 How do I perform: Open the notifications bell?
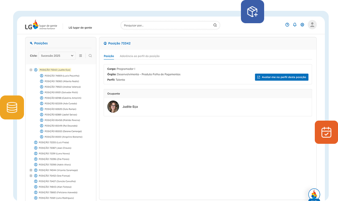[295, 25]
